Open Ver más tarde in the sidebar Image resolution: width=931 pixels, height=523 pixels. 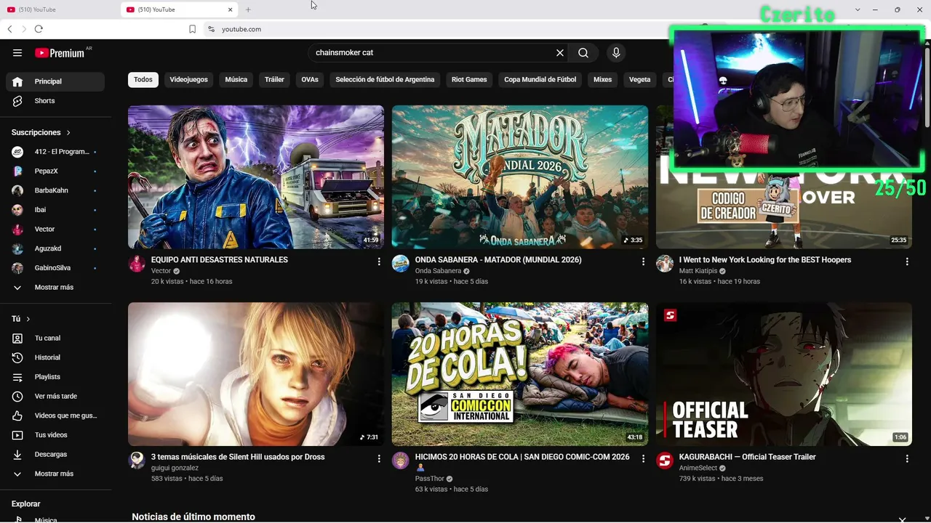[x=55, y=396]
